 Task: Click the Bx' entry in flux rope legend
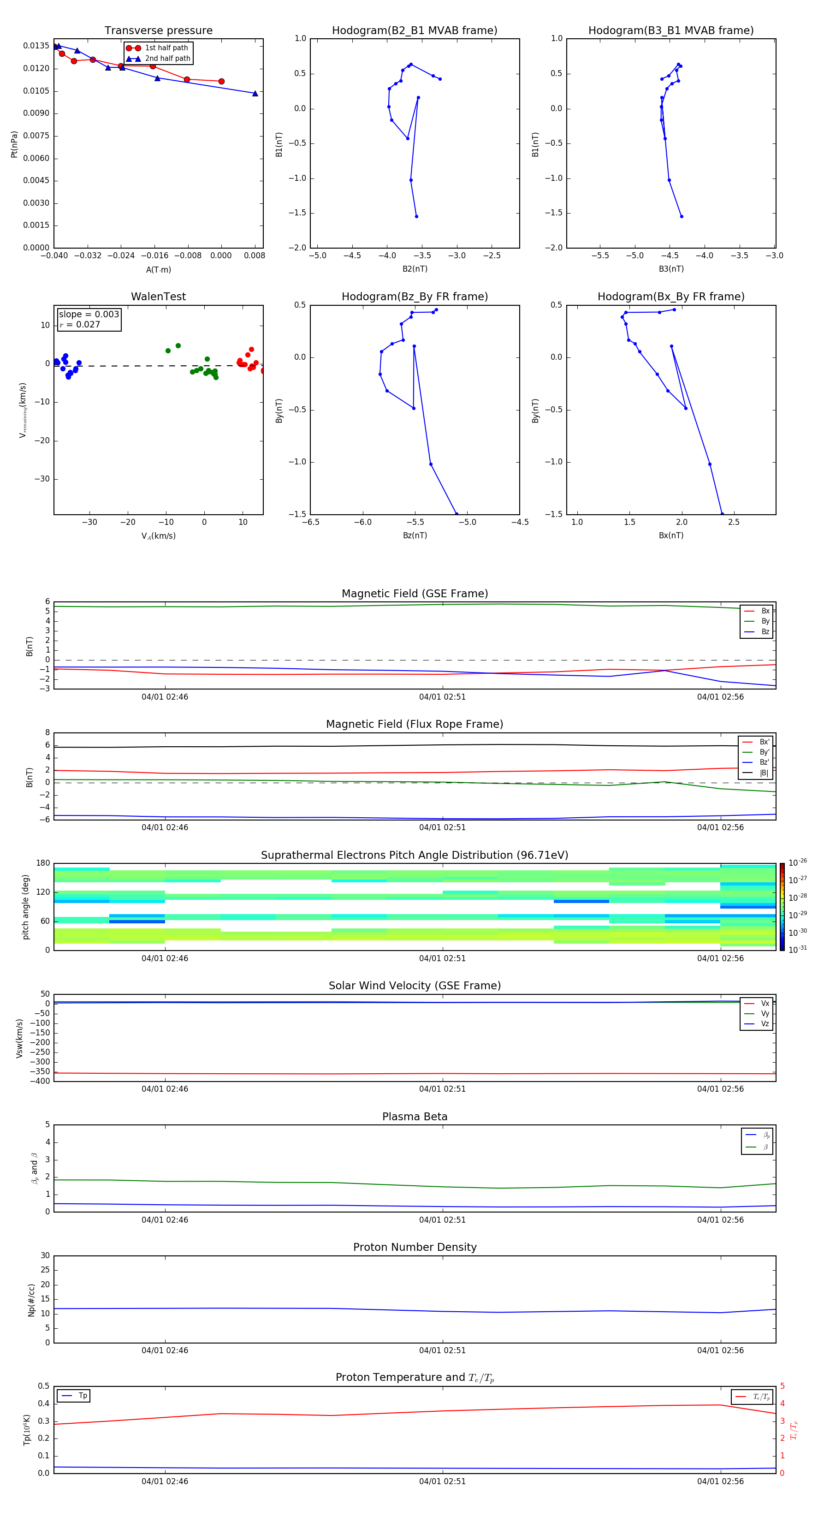point(756,742)
